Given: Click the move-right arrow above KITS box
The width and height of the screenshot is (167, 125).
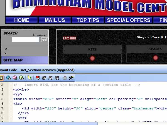Looking at the screenshot, I should click(74, 38).
